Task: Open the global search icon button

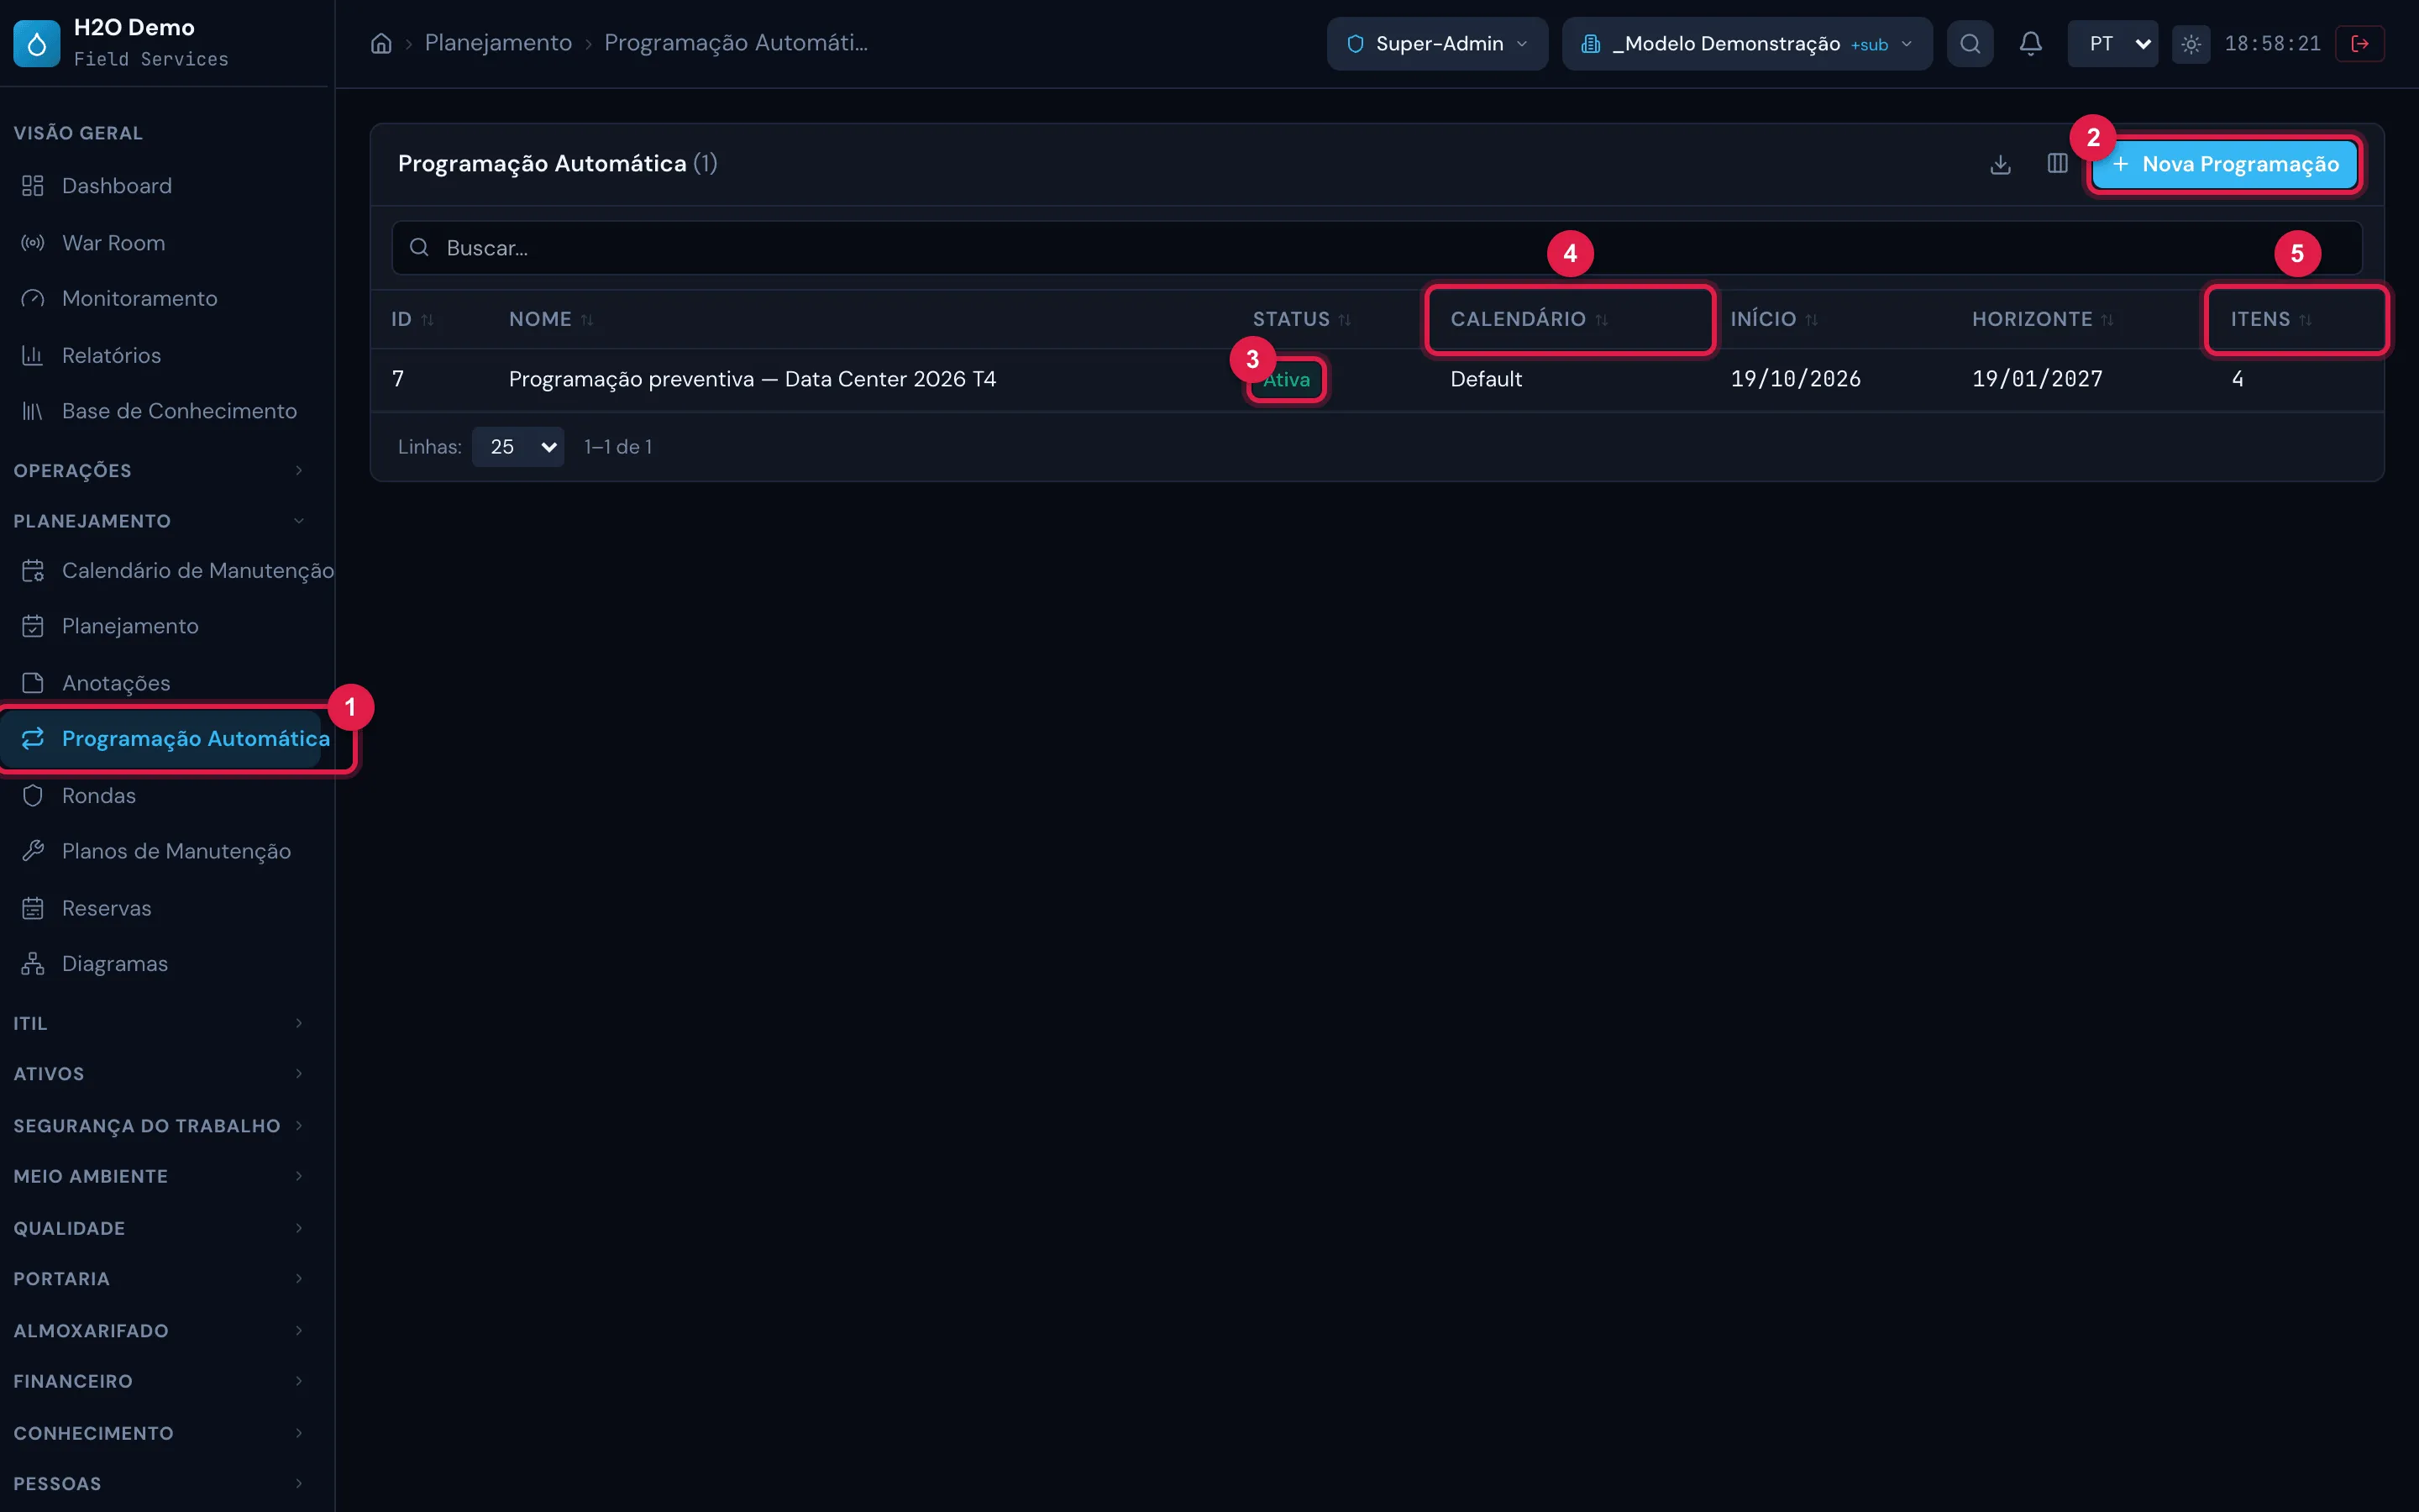Action: point(1969,44)
